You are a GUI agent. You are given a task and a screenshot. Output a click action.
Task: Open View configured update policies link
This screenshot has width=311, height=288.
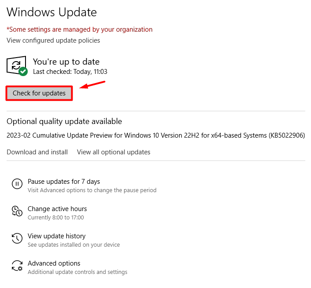53,40
